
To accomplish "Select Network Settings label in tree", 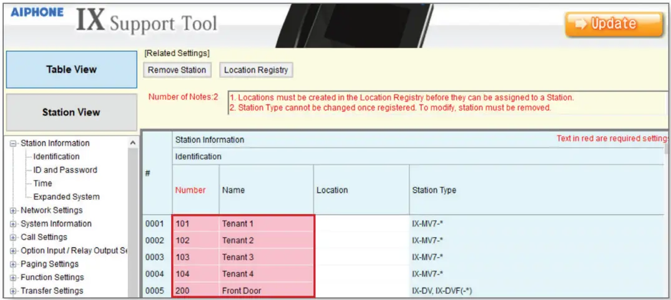I will (51, 210).
